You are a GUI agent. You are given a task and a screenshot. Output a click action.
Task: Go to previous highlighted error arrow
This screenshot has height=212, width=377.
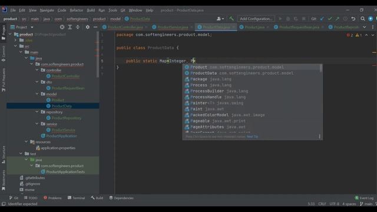coord(366,35)
